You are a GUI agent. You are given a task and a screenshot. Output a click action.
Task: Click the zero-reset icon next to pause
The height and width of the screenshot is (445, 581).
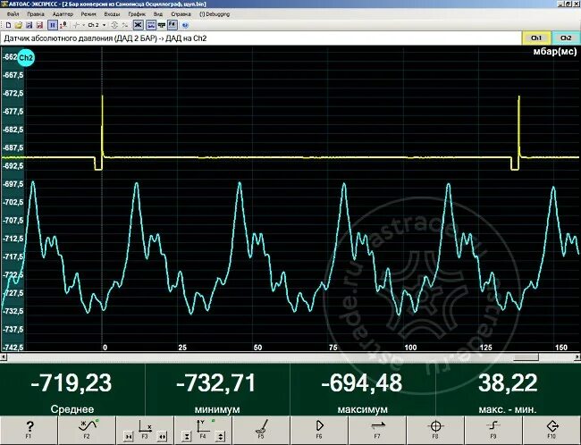63,25
